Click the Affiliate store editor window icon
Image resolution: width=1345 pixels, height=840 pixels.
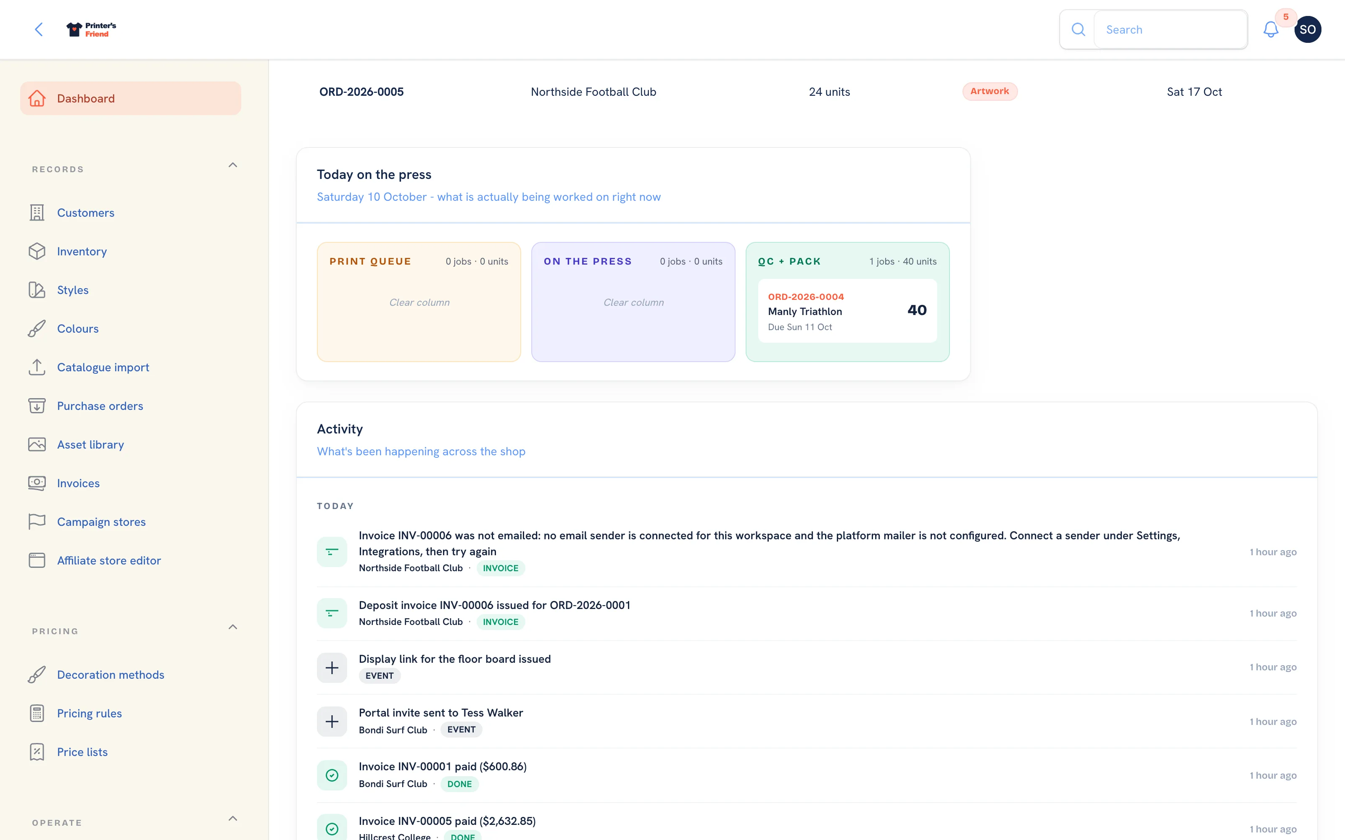[37, 560]
